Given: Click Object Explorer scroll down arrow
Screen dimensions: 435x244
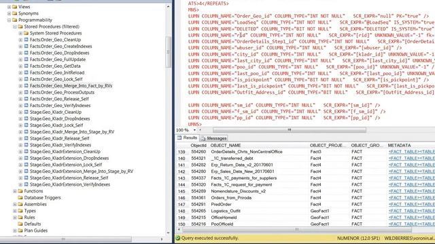Looking at the screenshot, I should click(x=168, y=233).
